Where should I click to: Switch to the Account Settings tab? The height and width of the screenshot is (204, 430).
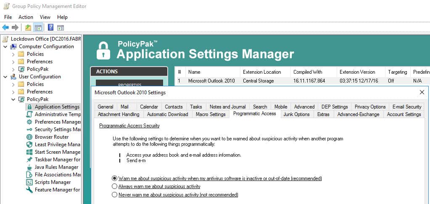(404, 114)
